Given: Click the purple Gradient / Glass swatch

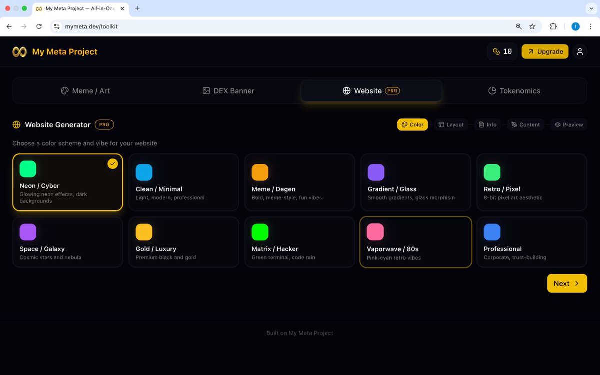Looking at the screenshot, I should pos(376,172).
